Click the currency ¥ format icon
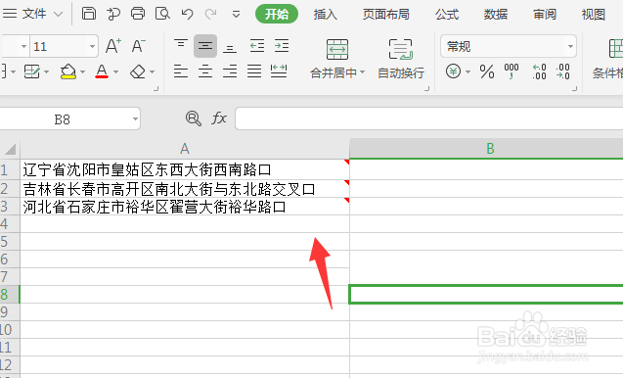Viewport: 623px width, 378px height. [453, 71]
